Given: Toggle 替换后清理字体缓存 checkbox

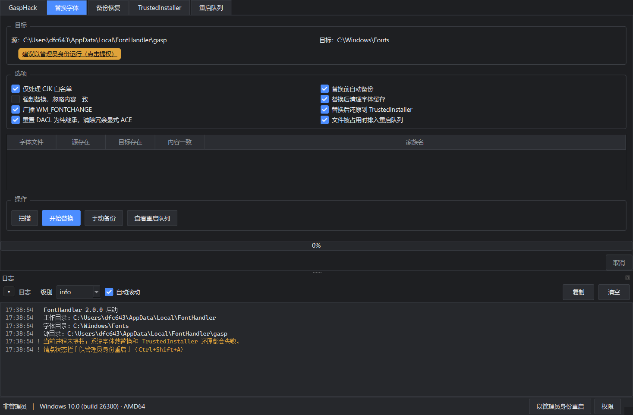Looking at the screenshot, I should tap(325, 99).
